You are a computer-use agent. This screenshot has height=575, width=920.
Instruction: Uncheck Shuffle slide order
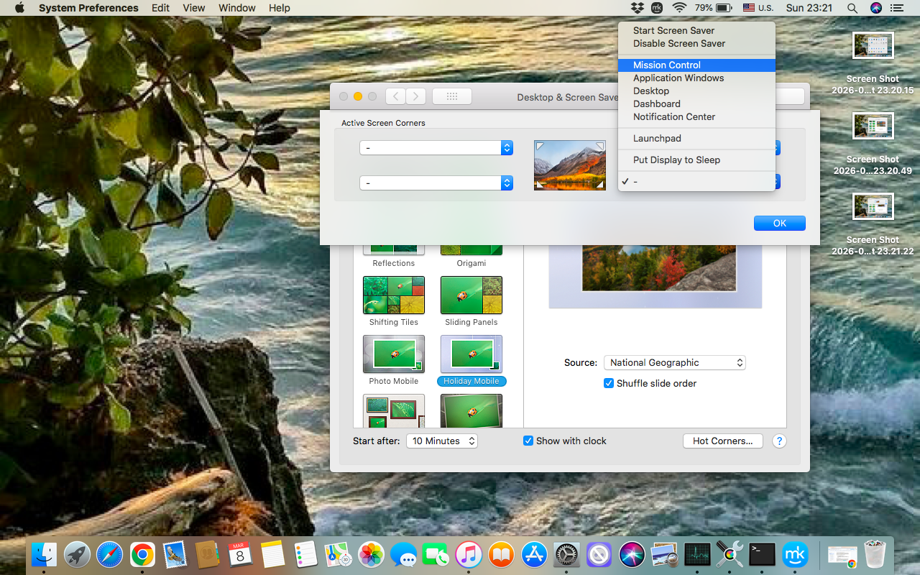(609, 383)
